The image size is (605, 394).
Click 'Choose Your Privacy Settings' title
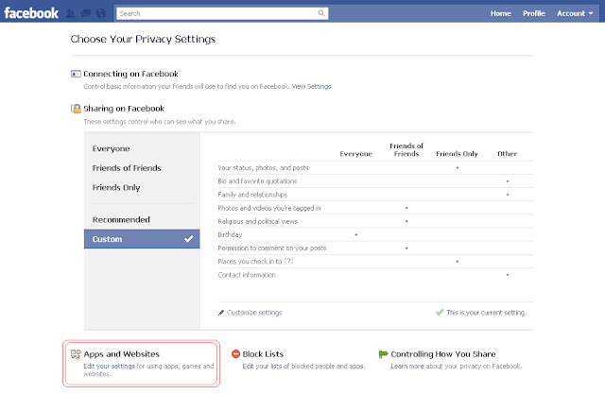tap(143, 39)
